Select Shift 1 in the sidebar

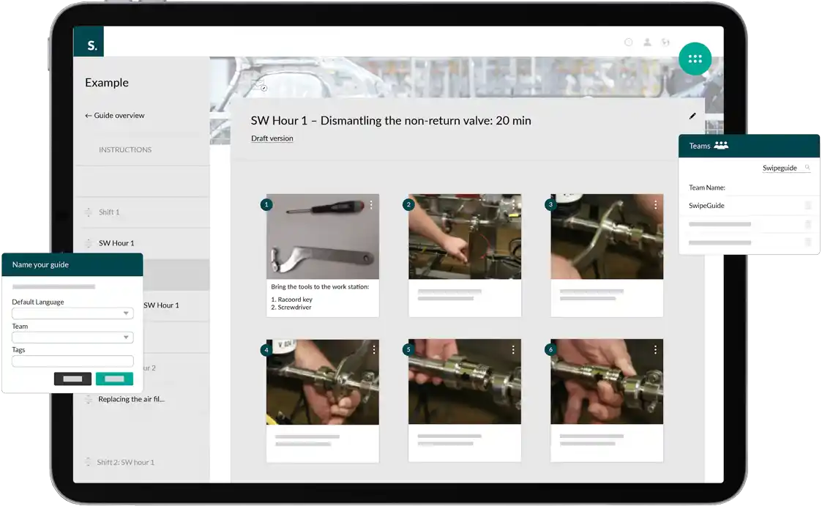tap(109, 212)
